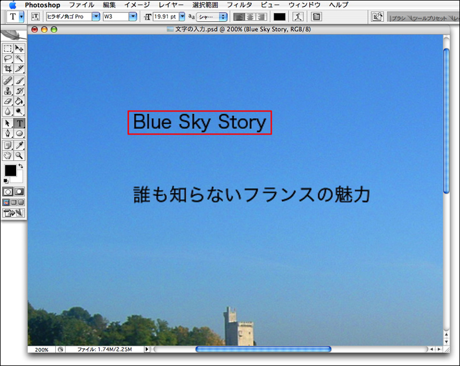Select the Move tool
Screen dimensions: 460x366
pos(19,49)
